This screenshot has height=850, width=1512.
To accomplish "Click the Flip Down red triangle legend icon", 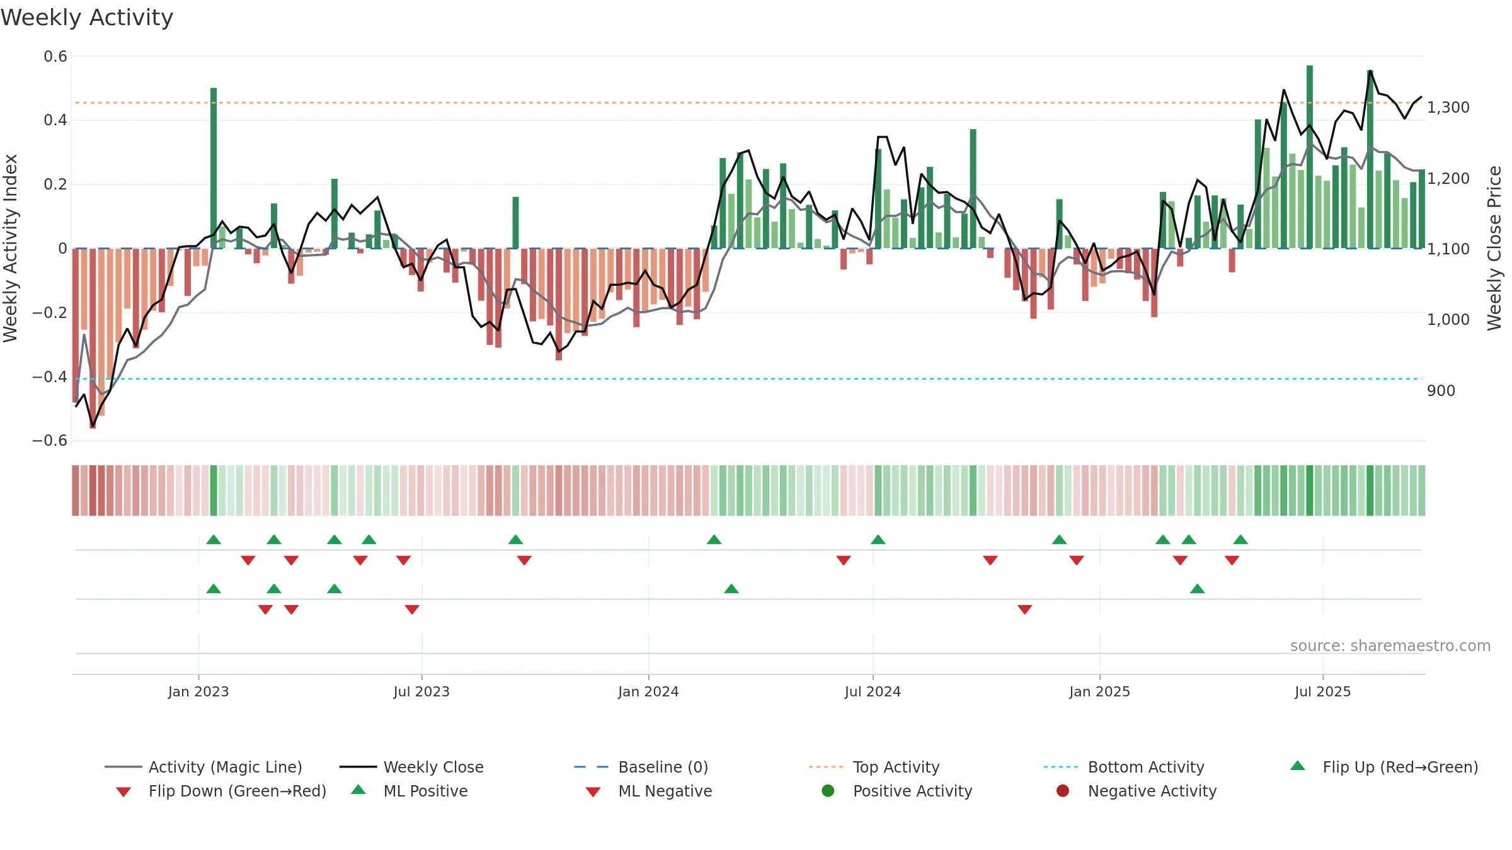I will point(123,792).
